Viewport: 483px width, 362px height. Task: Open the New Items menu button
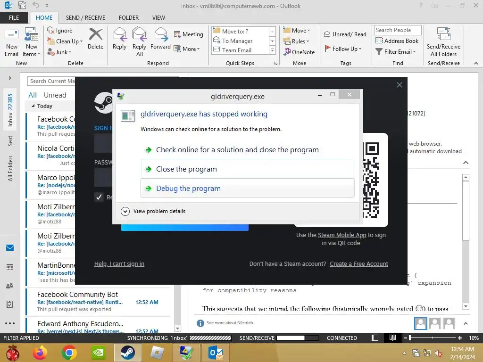[x=31, y=42]
